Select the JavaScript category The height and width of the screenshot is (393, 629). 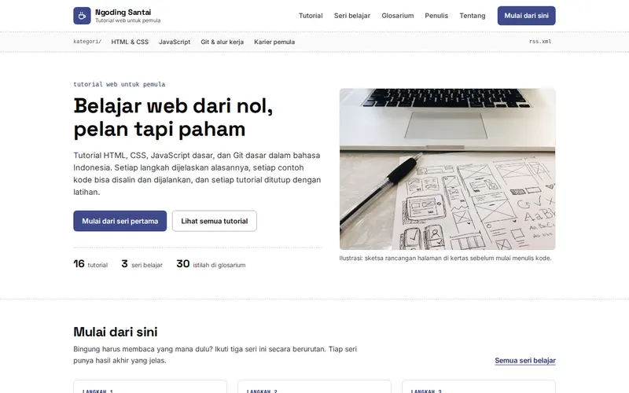(x=175, y=42)
